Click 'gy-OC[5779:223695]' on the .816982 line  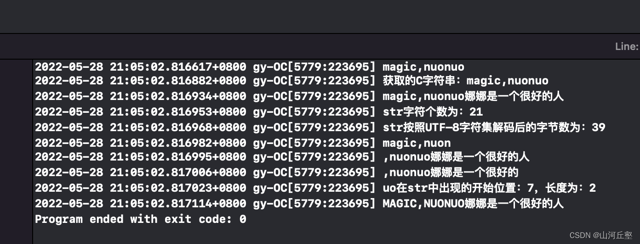314,143
